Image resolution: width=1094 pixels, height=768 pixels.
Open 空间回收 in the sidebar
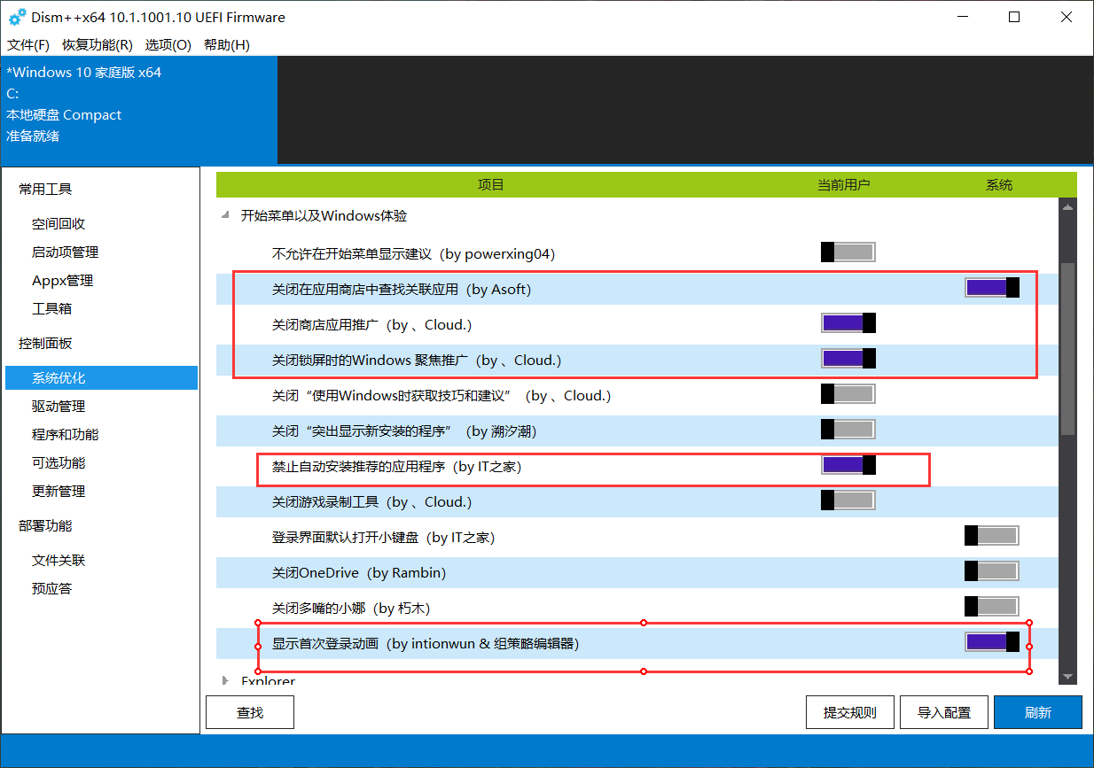(x=59, y=224)
